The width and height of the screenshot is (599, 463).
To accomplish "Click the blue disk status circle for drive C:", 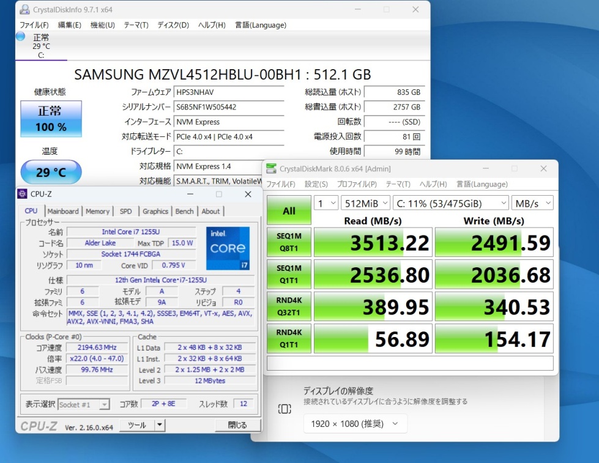I will coord(21,37).
